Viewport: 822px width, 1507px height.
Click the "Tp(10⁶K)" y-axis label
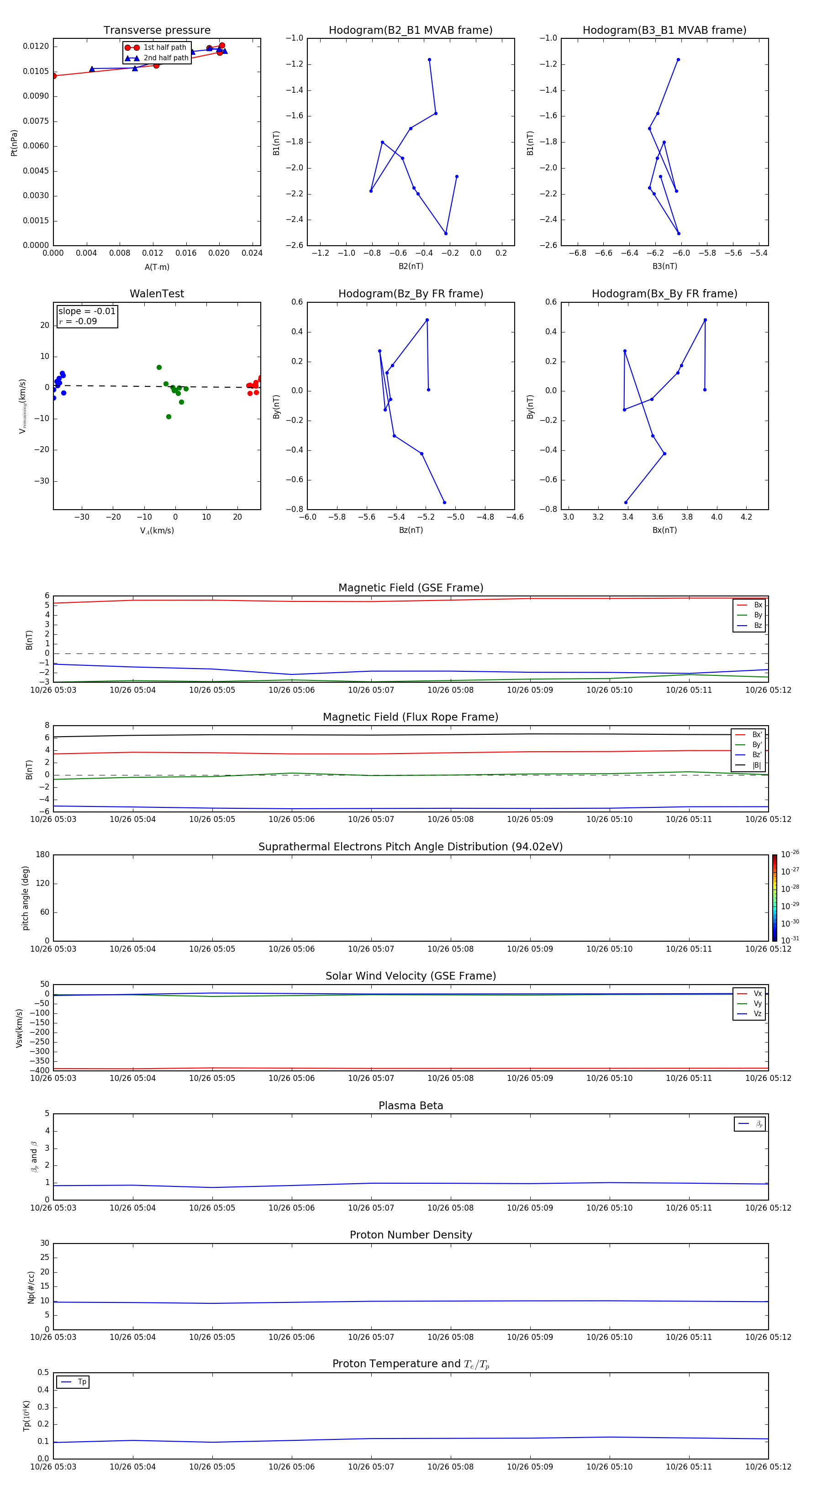click(26, 1416)
